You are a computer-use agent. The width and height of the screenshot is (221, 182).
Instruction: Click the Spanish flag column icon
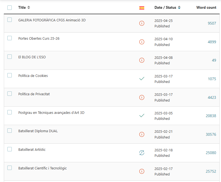click(142, 8)
